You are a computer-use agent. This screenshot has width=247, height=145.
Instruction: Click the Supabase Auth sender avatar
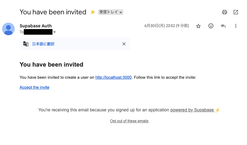pos(8,29)
